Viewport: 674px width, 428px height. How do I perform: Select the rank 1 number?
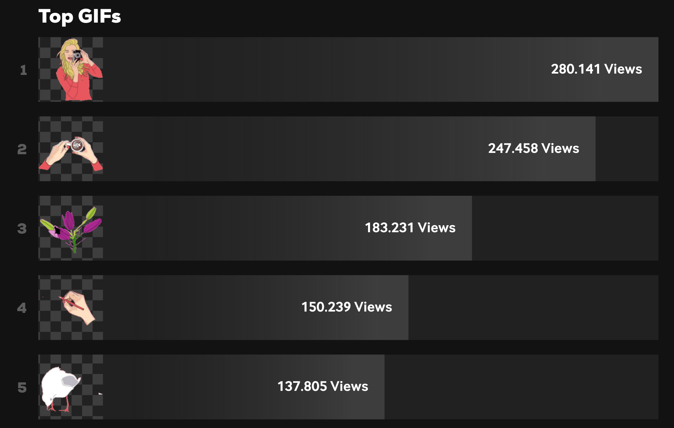[23, 70]
